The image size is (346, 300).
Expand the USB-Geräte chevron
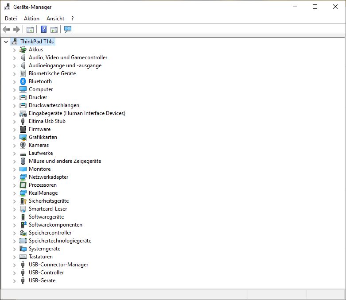pos(14,281)
